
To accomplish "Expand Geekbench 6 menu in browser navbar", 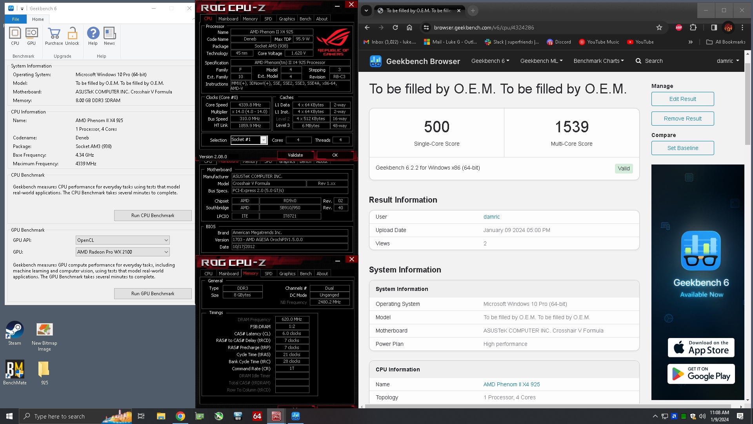I will pos(490,61).
